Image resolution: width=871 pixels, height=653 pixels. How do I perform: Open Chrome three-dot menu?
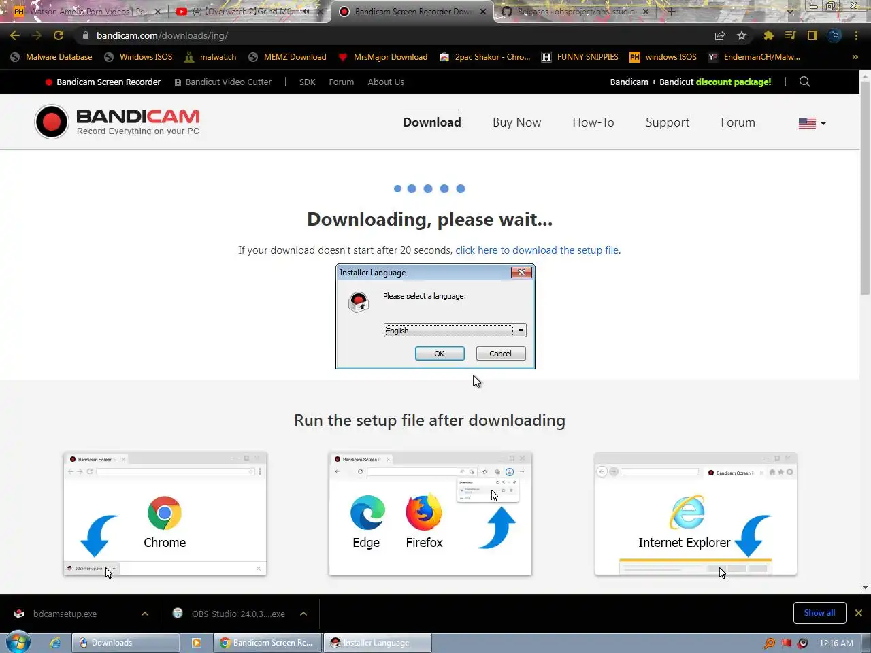856,35
